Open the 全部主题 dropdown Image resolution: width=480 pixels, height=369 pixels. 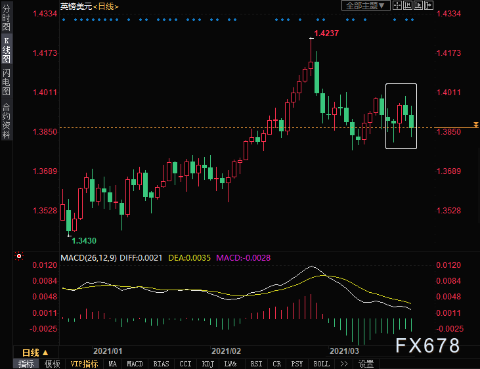click(x=366, y=5)
